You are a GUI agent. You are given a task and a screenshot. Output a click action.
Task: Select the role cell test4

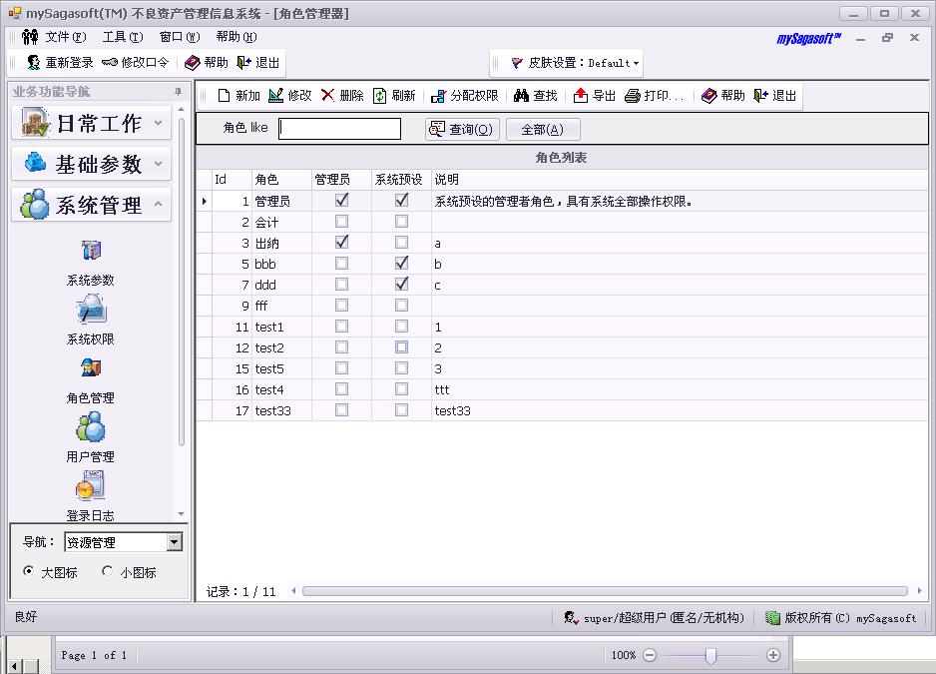tap(281, 389)
